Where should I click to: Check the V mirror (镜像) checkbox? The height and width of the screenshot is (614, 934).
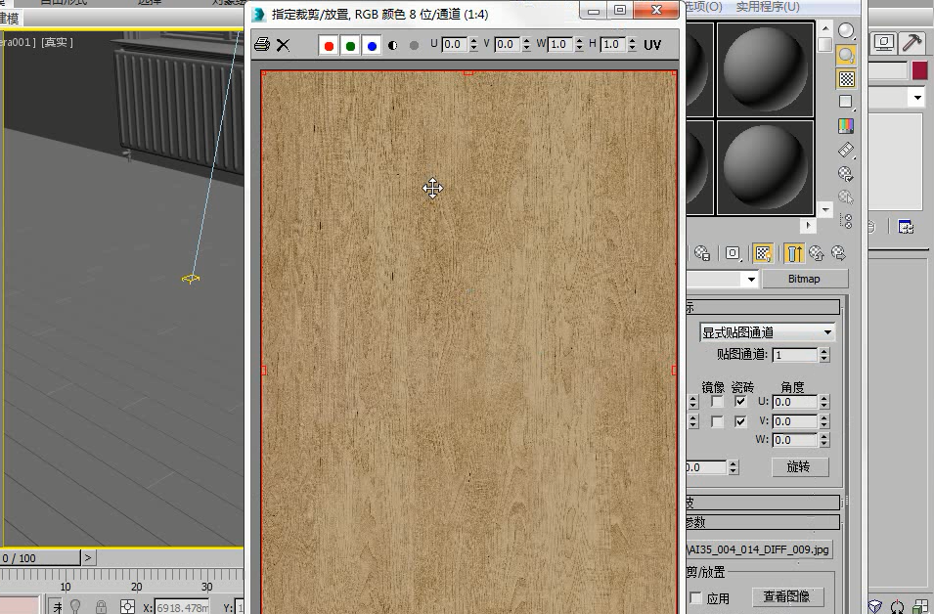coord(717,421)
